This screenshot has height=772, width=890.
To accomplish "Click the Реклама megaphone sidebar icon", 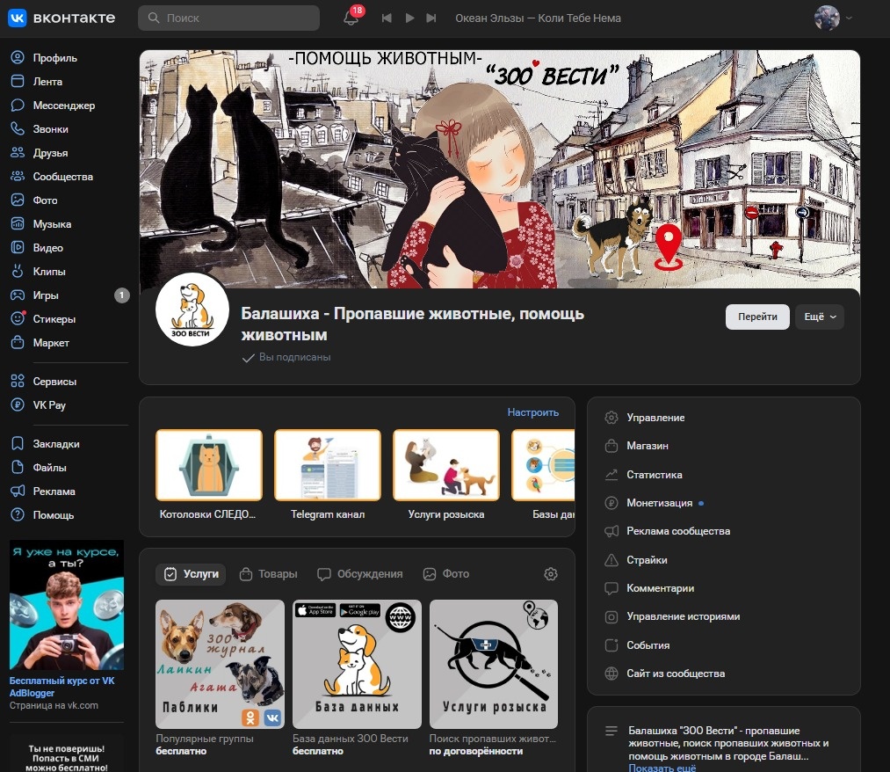I will pos(18,492).
